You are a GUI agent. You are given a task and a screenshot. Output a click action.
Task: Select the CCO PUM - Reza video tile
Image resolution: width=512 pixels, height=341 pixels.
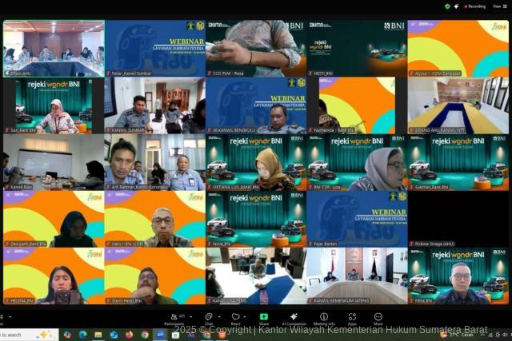(x=256, y=48)
